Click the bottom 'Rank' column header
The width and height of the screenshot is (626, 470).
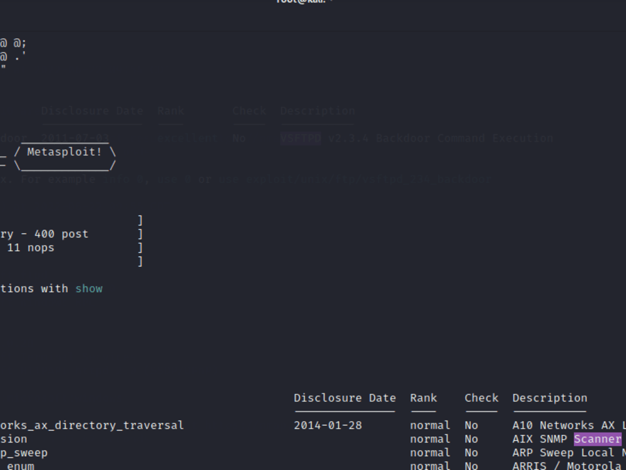tap(423, 398)
